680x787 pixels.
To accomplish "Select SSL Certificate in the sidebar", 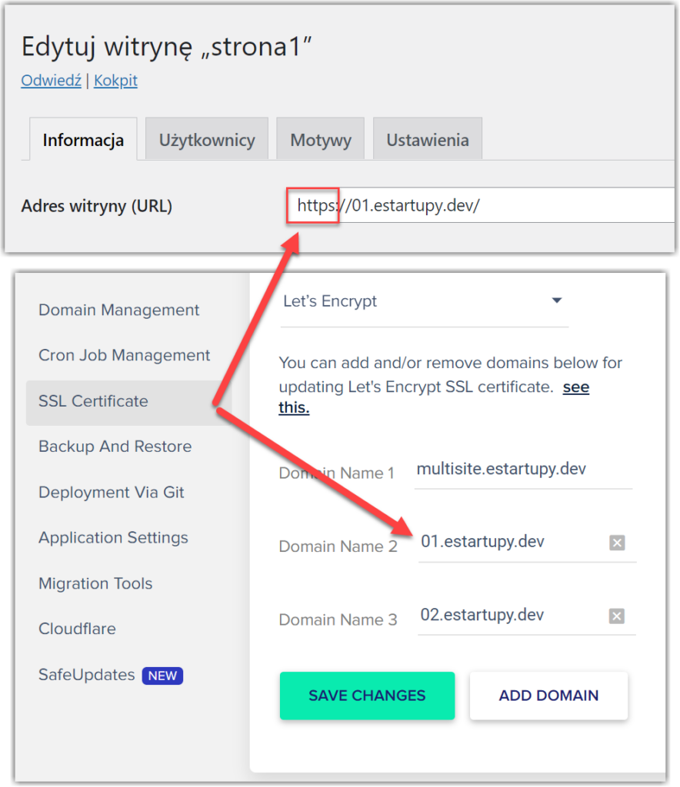I will pos(93,401).
